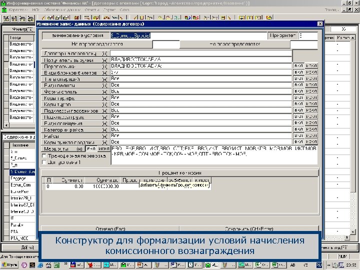Click the Виды бланков билетов label button
Screen dimensions: 360x270
click(75, 73)
